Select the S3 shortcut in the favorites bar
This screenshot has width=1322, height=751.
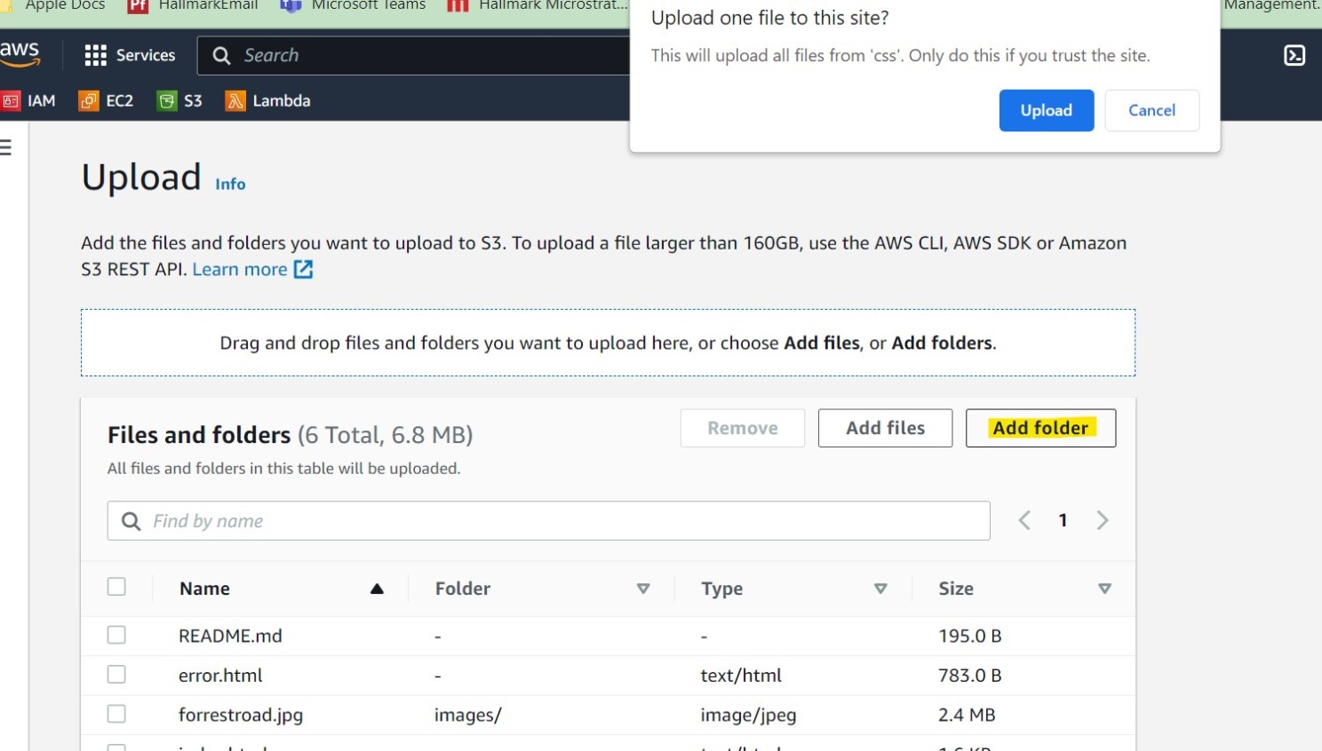pos(179,100)
